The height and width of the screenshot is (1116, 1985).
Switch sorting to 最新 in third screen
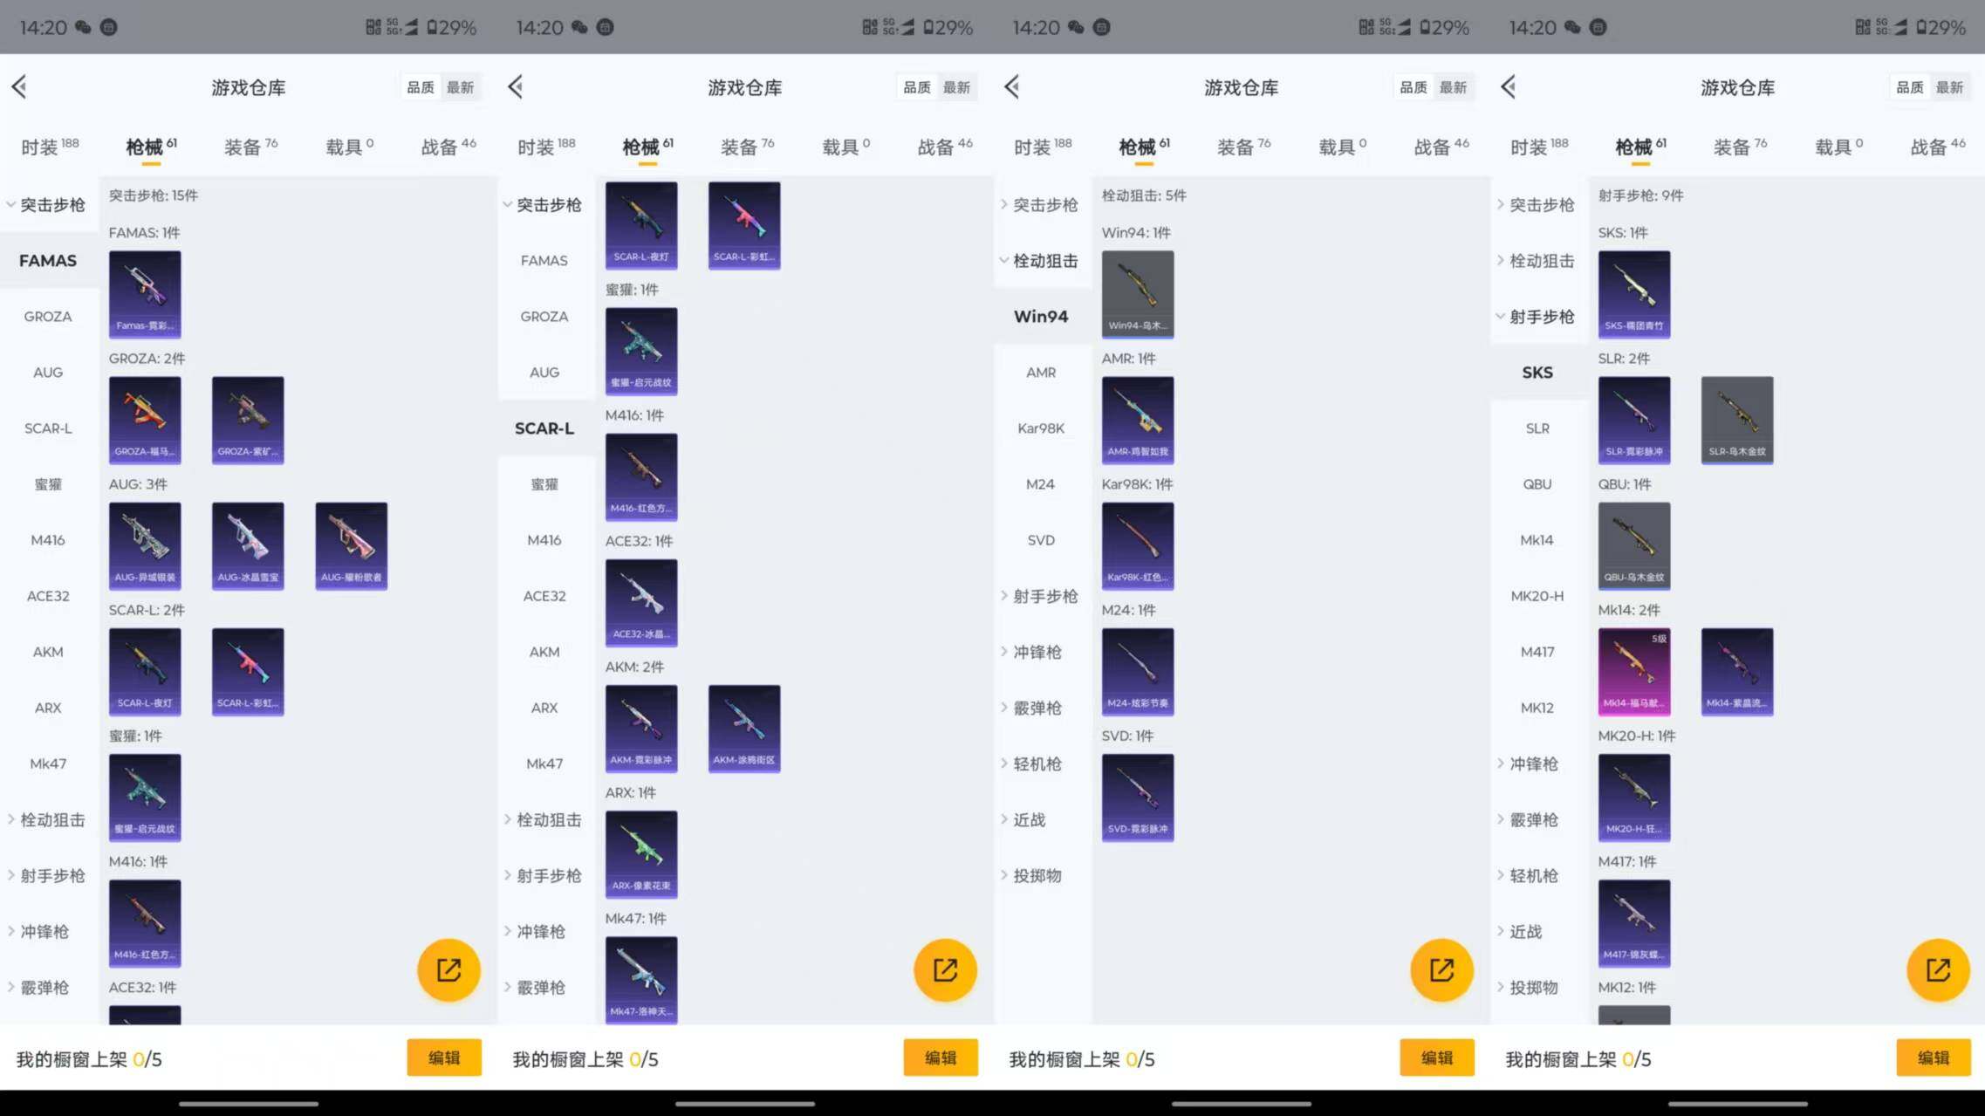coord(1454,87)
